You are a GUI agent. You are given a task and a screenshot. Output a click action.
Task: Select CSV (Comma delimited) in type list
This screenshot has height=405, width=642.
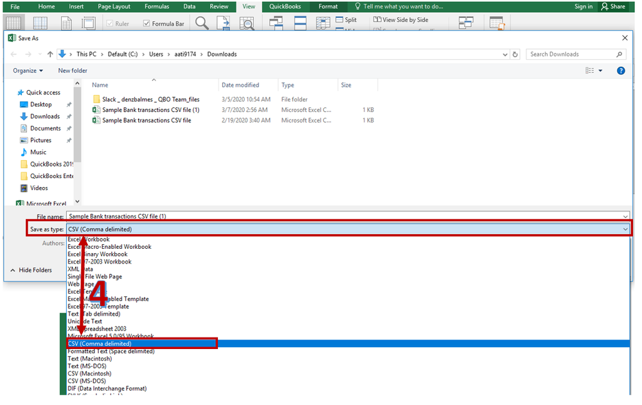[x=348, y=343]
